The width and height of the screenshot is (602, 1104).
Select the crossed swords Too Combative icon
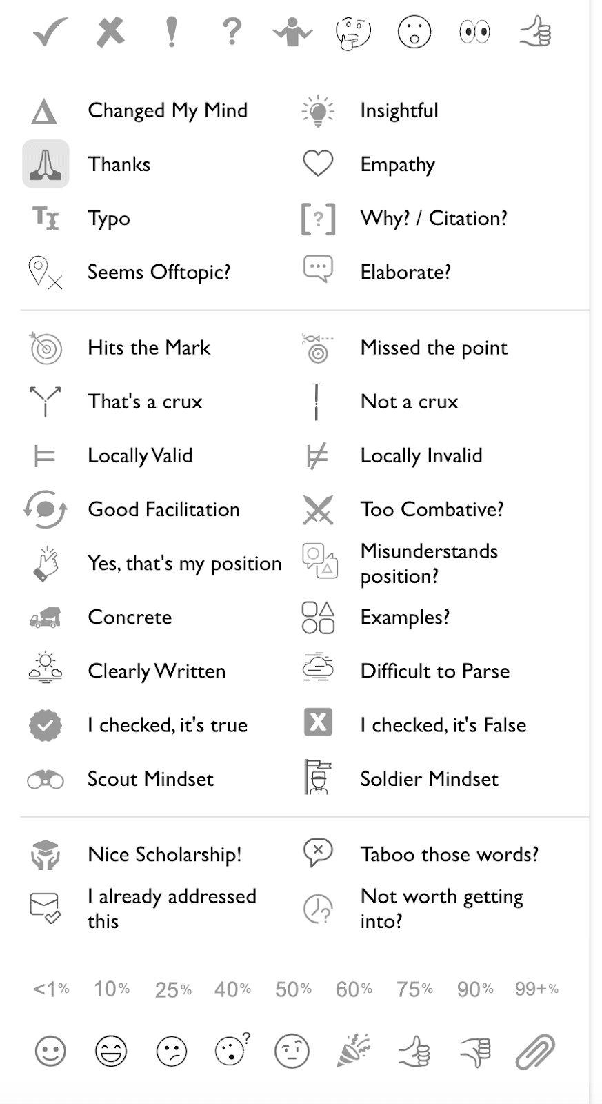coord(318,510)
